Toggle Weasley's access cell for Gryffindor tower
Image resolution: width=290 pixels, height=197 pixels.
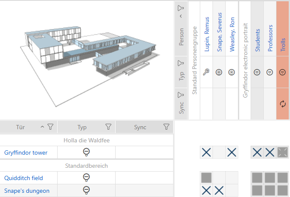click(232, 153)
